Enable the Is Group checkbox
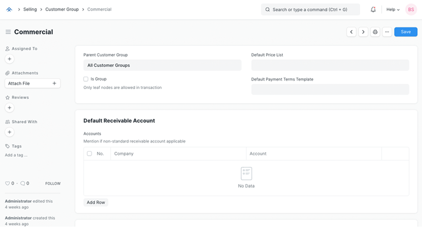 (x=86, y=79)
